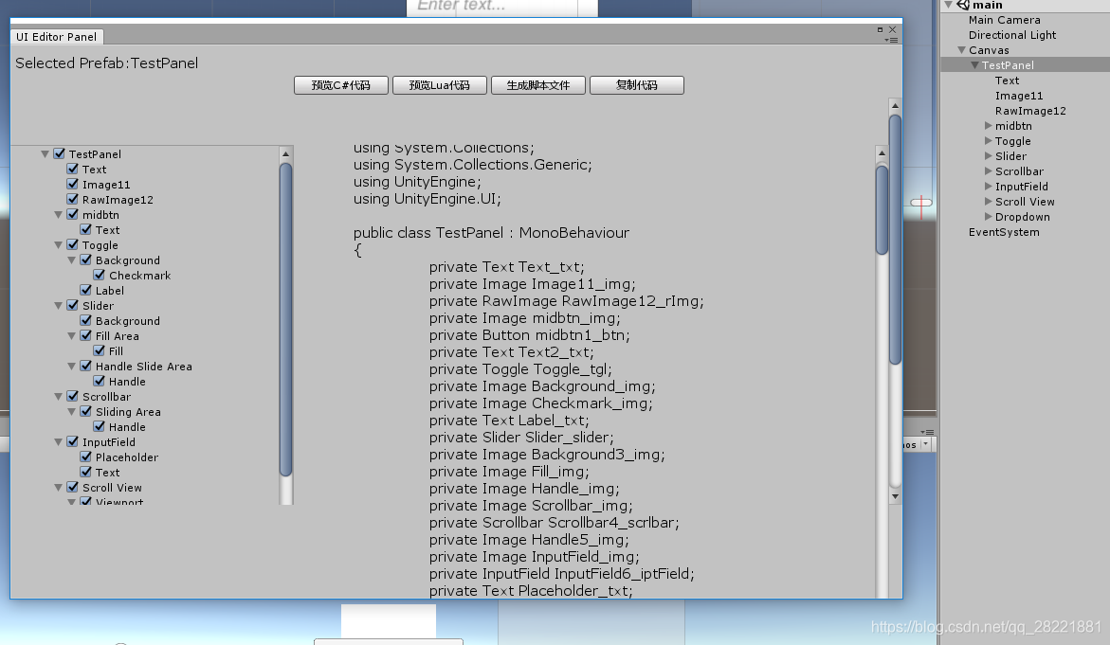Select Toggle item in Hierarchy
The image size is (1110, 645).
1012,141
